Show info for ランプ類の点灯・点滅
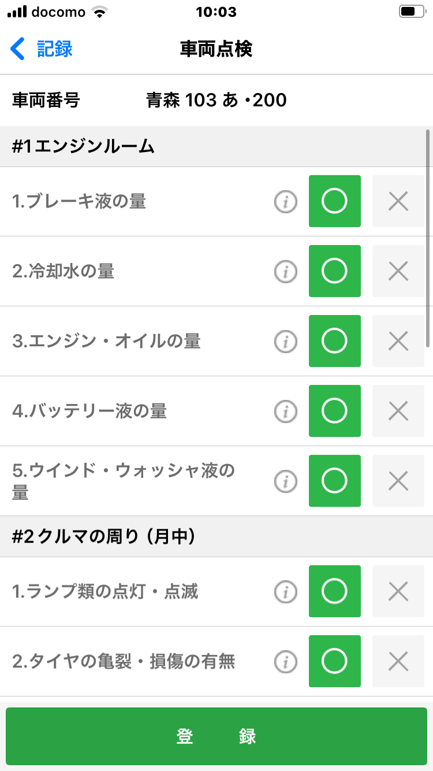Viewport: 433px width, 771px height. tap(285, 591)
